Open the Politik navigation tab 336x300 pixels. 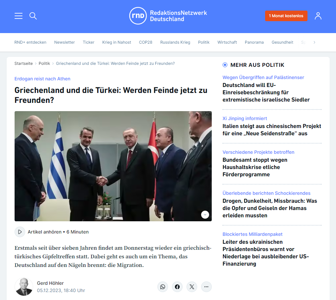click(x=203, y=42)
